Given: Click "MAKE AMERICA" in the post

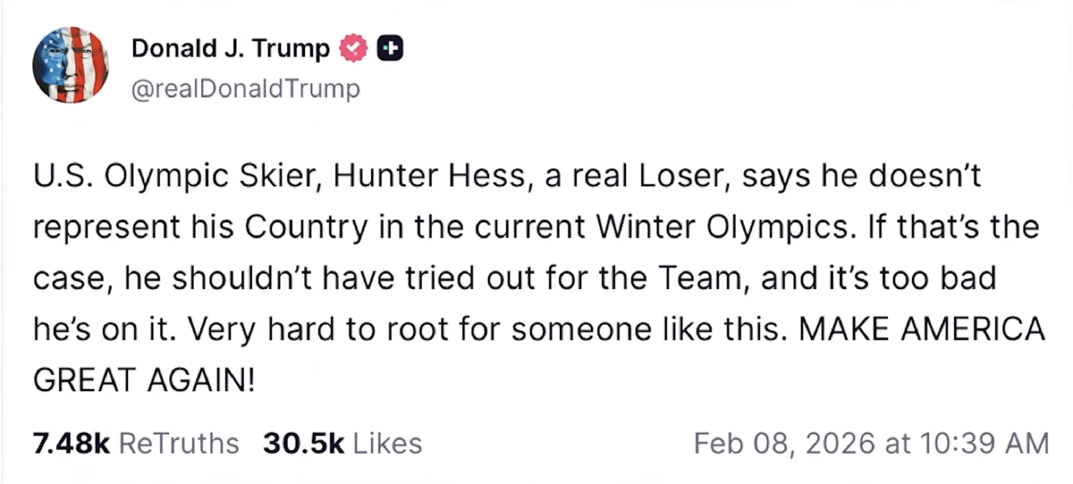Looking at the screenshot, I should pos(922,329).
